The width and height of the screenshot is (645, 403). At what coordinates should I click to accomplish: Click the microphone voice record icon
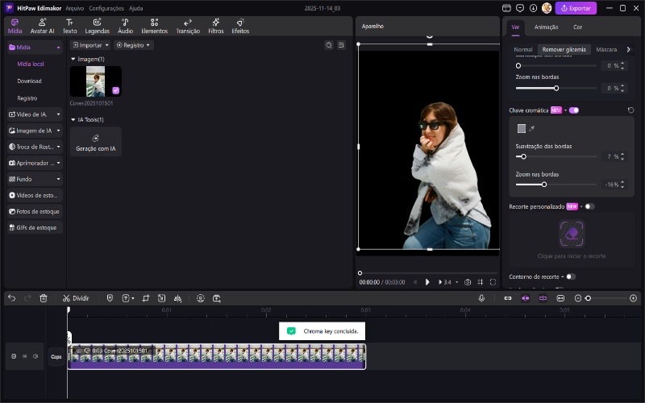(x=481, y=298)
